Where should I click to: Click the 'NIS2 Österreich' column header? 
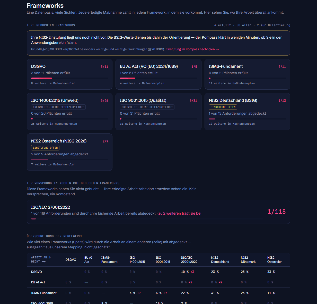click(275, 260)
